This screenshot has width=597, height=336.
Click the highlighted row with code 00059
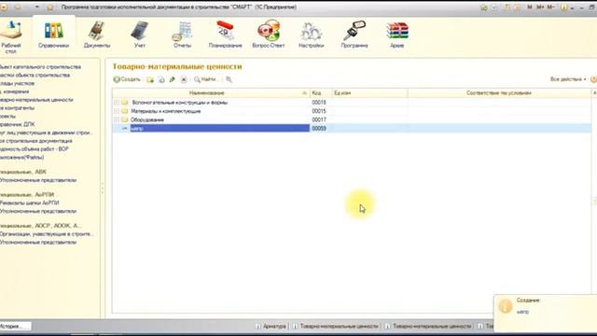tap(352, 129)
